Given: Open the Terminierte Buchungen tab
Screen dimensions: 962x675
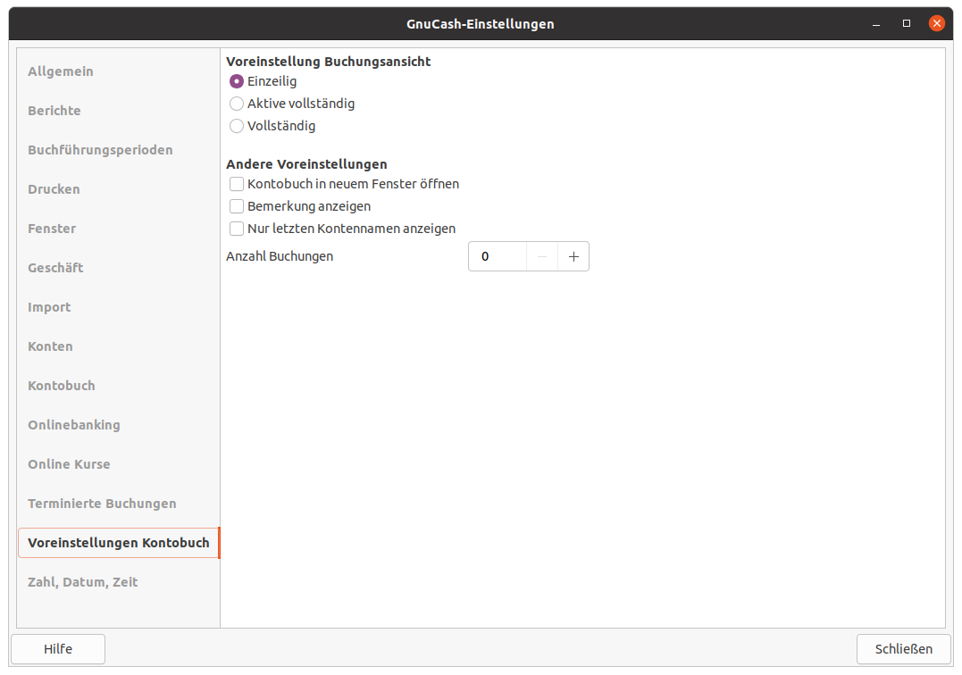Looking at the screenshot, I should [102, 504].
